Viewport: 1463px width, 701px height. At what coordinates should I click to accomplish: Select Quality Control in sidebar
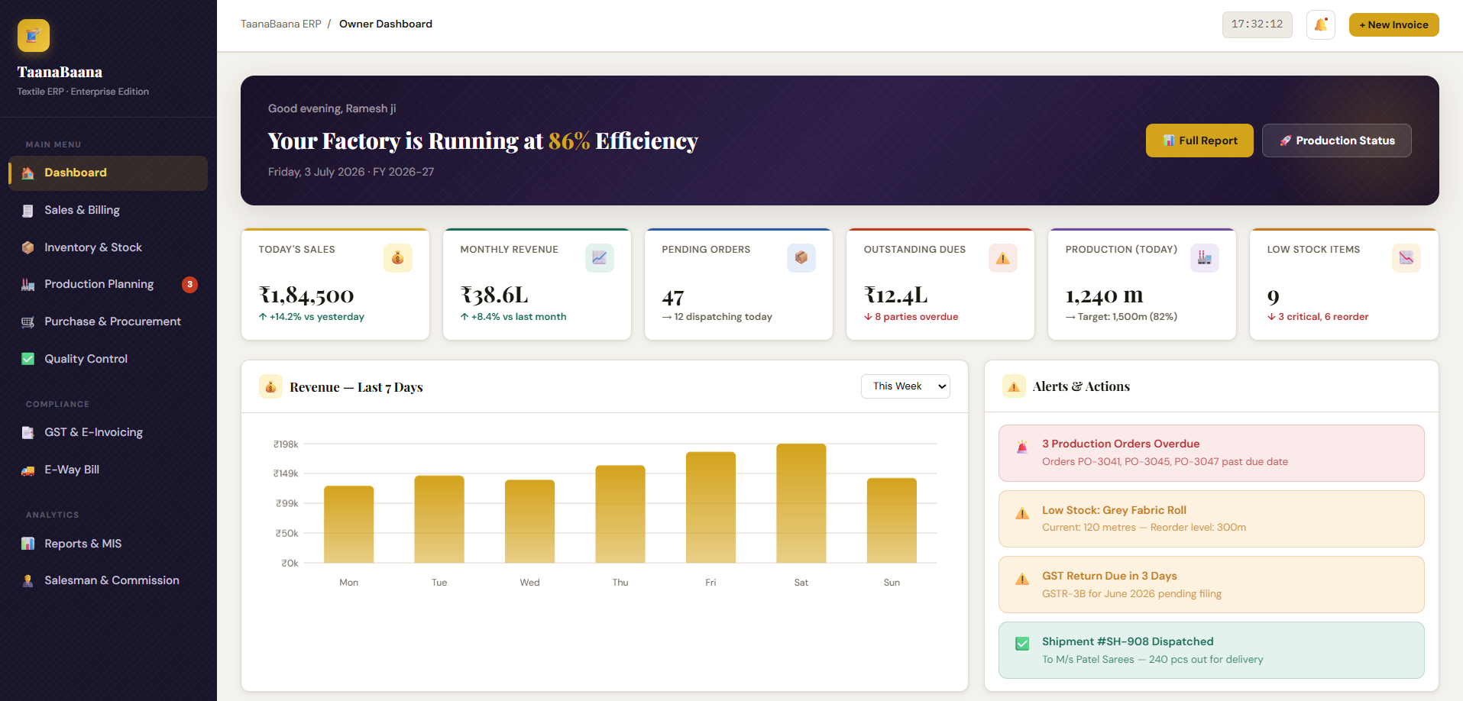pyautogui.click(x=108, y=359)
